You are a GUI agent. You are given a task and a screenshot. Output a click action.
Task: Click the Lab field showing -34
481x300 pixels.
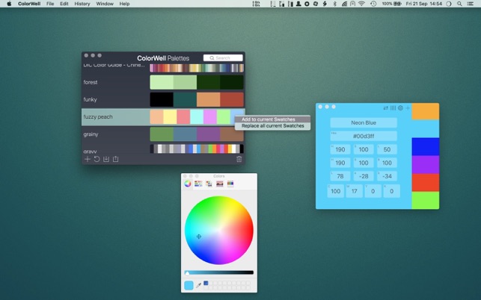[x=387, y=176]
